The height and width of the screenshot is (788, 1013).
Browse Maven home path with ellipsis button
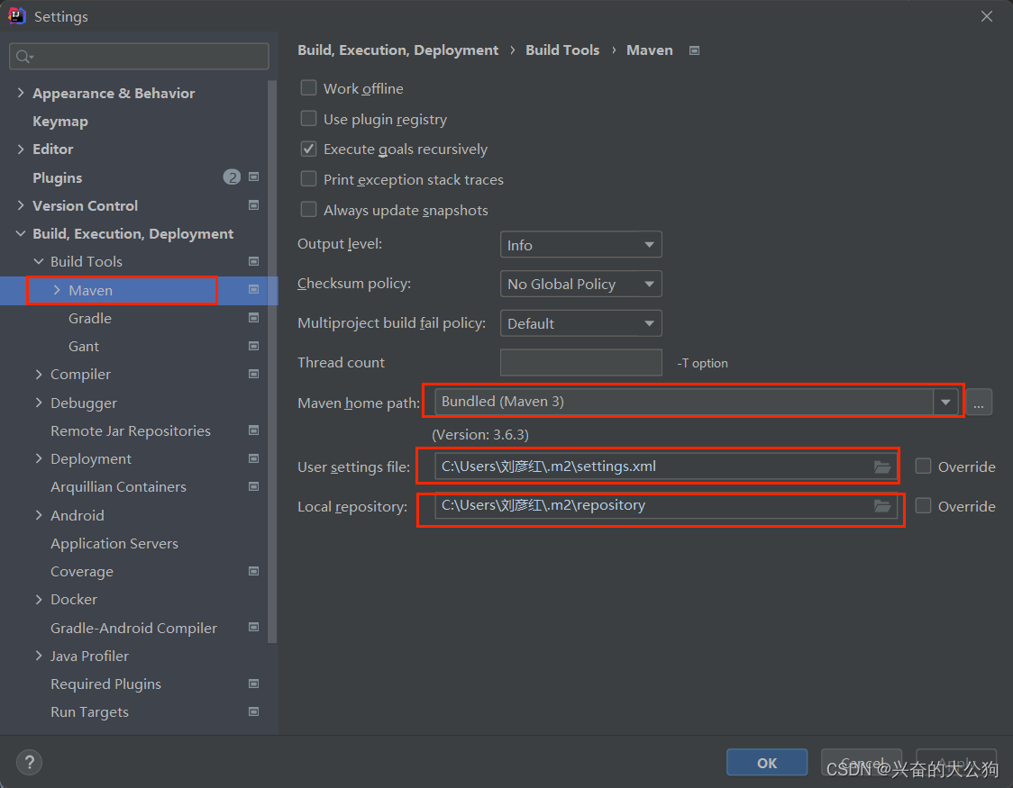(979, 403)
